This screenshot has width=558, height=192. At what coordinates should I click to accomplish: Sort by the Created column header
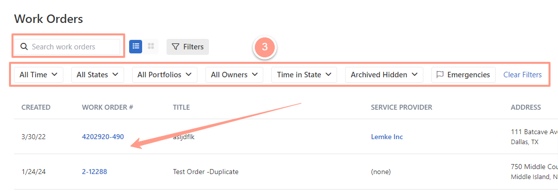click(x=36, y=107)
